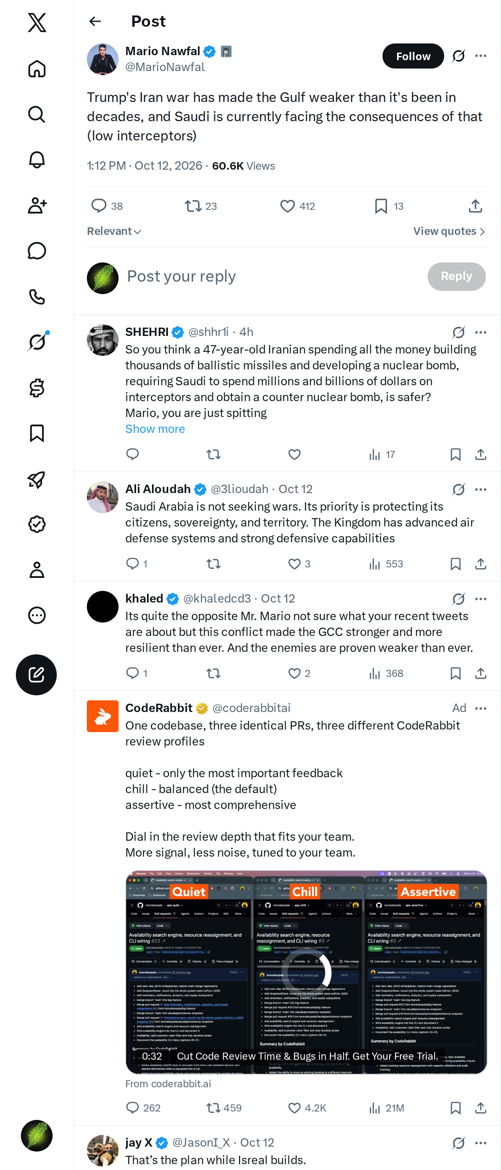Open the More circle menu in sidebar
Image resolution: width=501 pixels, height=1170 pixels.
click(37, 615)
